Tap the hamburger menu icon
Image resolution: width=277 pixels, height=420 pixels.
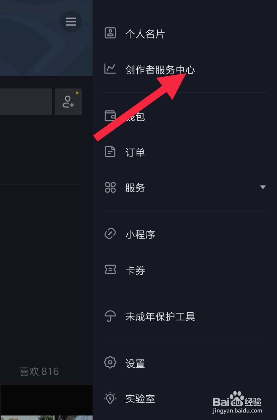[x=71, y=22]
